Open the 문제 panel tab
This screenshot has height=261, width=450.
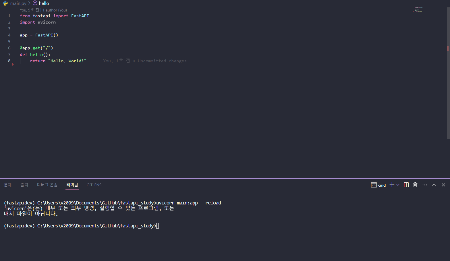coord(7,185)
